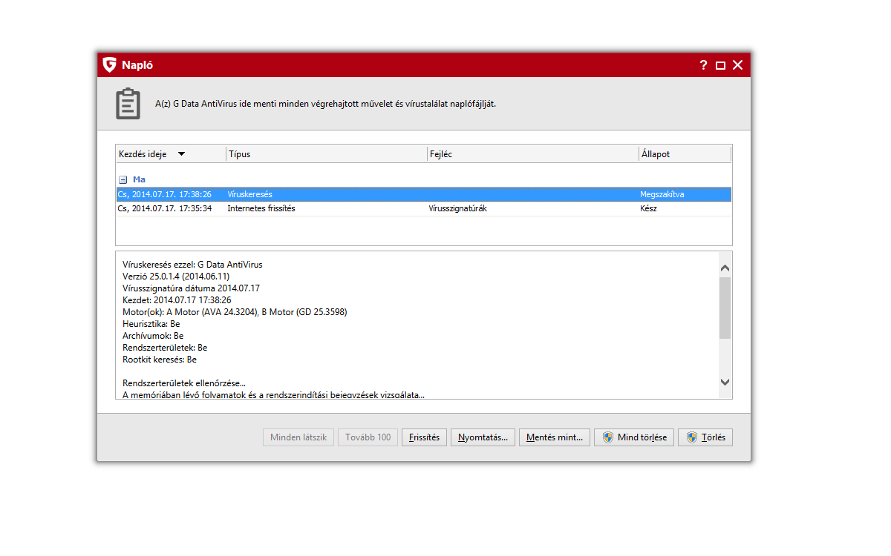The width and height of the screenshot is (891, 556).
Task: Select the "Internetes frissítés" log entry
Action: pyautogui.click(x=424, y=208)
